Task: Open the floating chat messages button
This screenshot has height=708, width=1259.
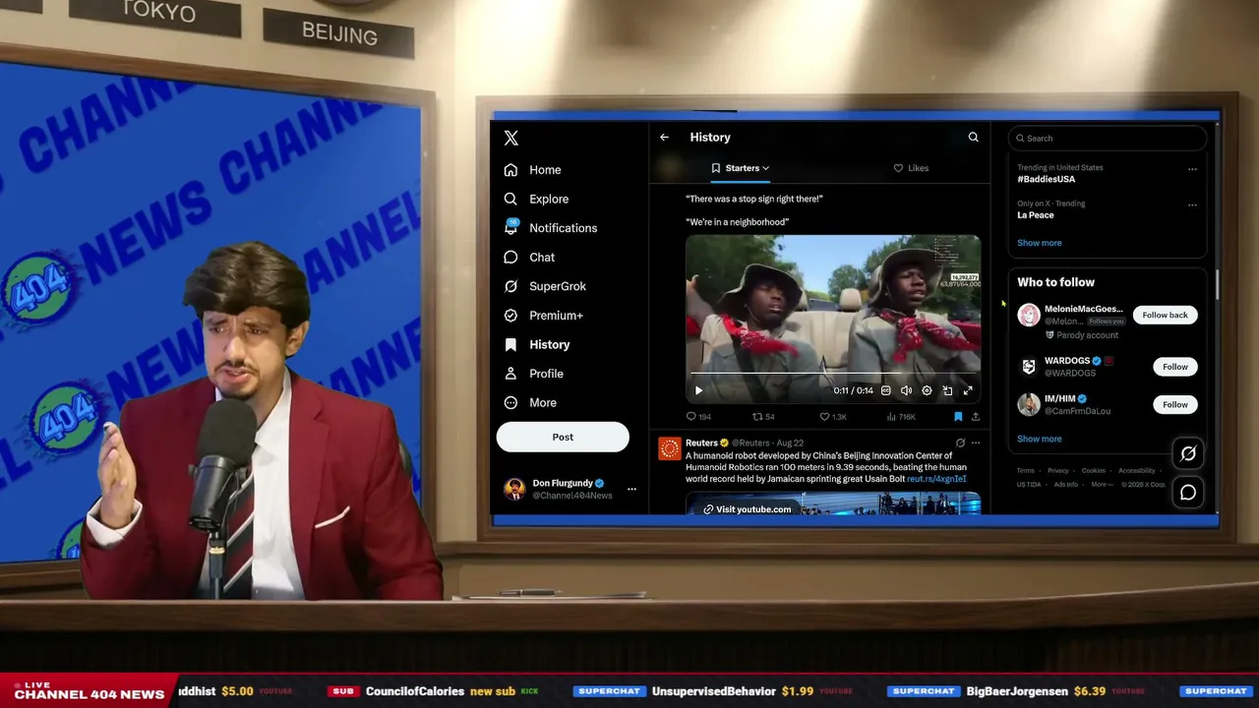Action: pyautogui.click(x=1188, y=493)
